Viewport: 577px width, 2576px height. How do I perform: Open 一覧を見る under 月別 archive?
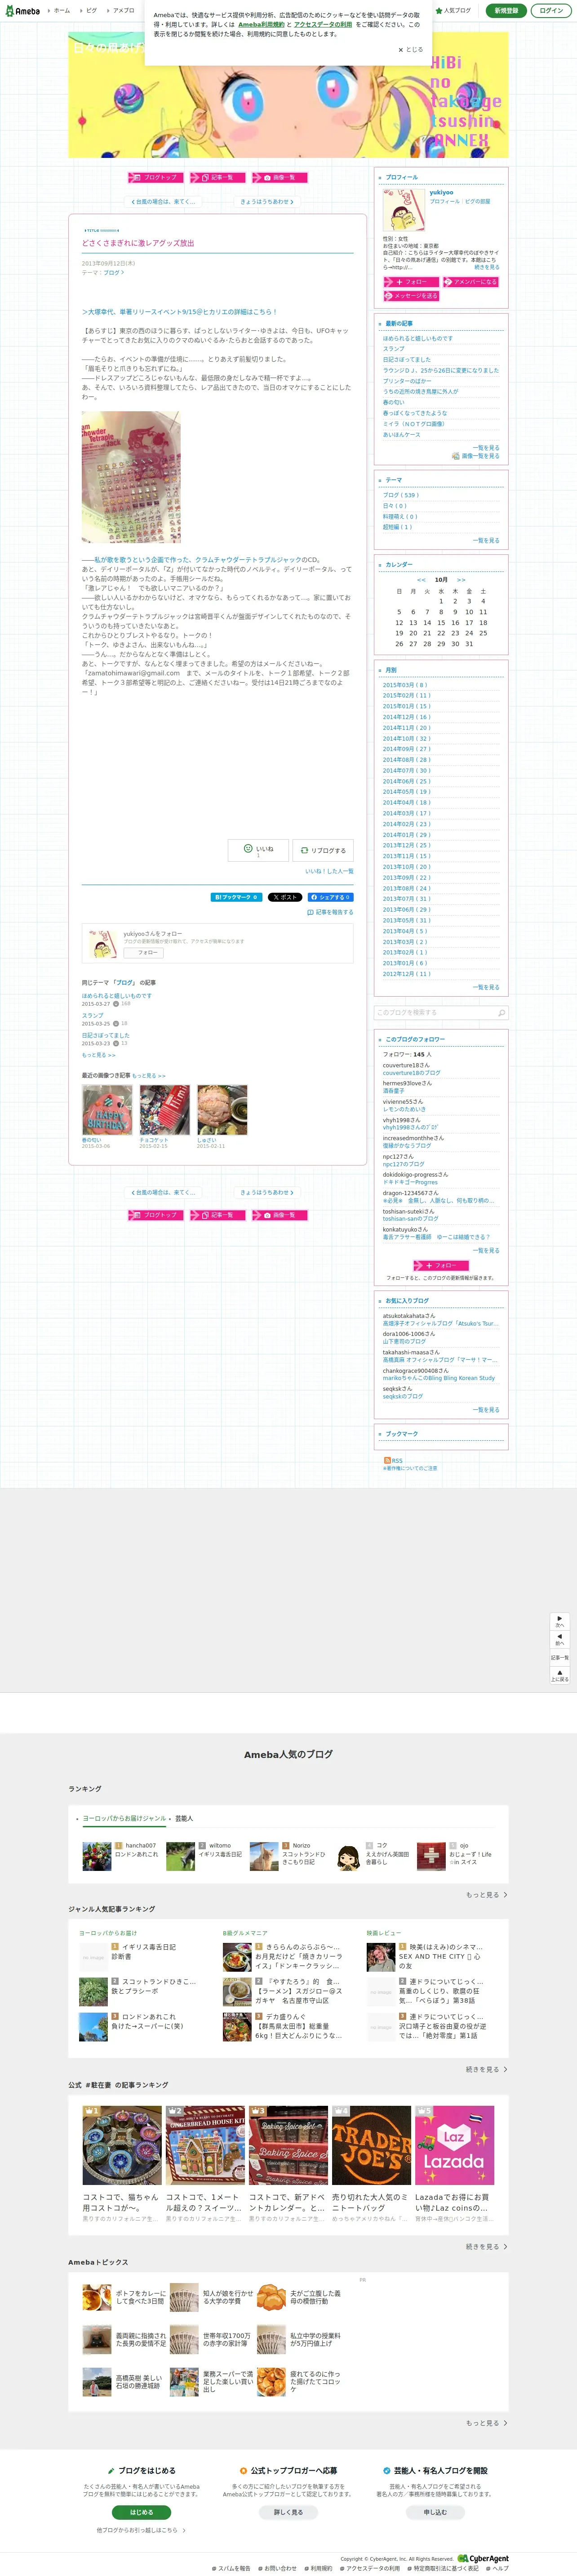(486, 988)
